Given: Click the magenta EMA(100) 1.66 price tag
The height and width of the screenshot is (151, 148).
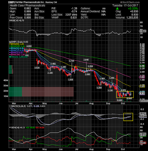Looking at the screenshot, I should pos(142,77).
